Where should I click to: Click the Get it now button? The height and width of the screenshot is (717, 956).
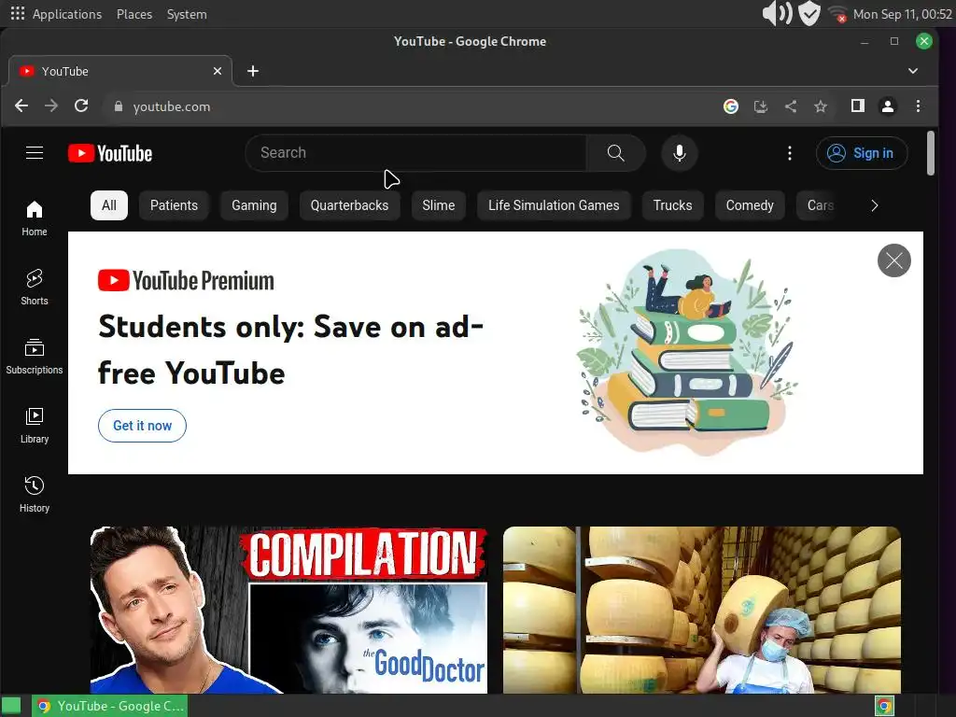142,426
